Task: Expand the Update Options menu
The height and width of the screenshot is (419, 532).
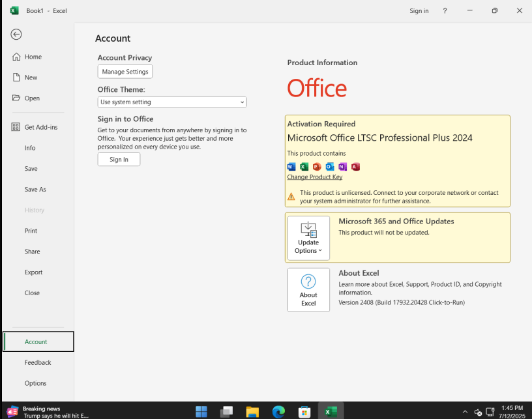Action: 308,238
